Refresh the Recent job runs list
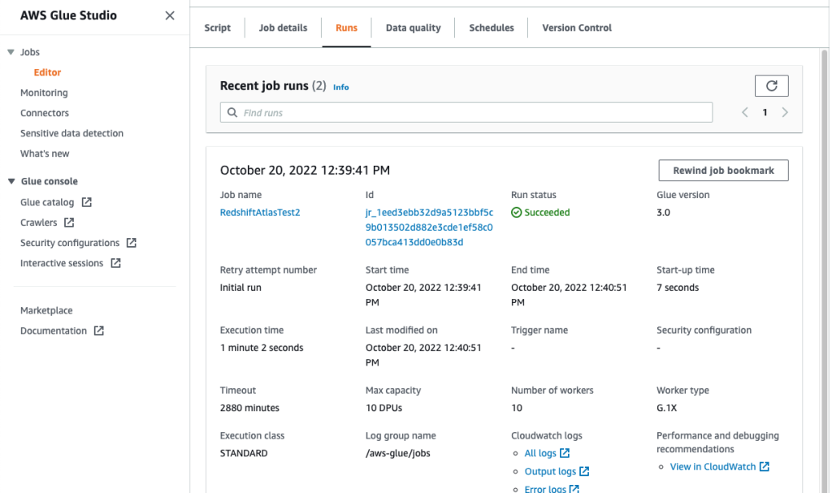The image size is (832, 493). click(x=771, y=85)
